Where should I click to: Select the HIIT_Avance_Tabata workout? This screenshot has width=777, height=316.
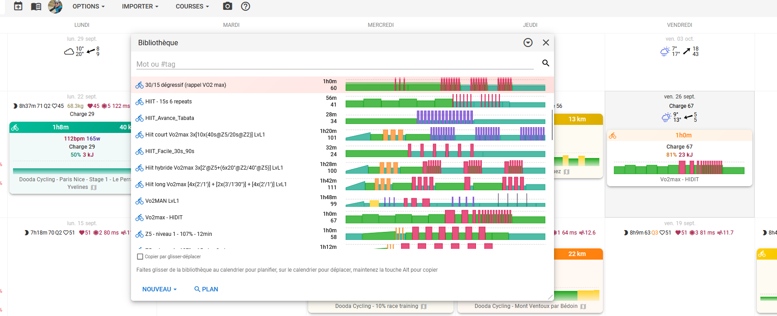(170, 118)
